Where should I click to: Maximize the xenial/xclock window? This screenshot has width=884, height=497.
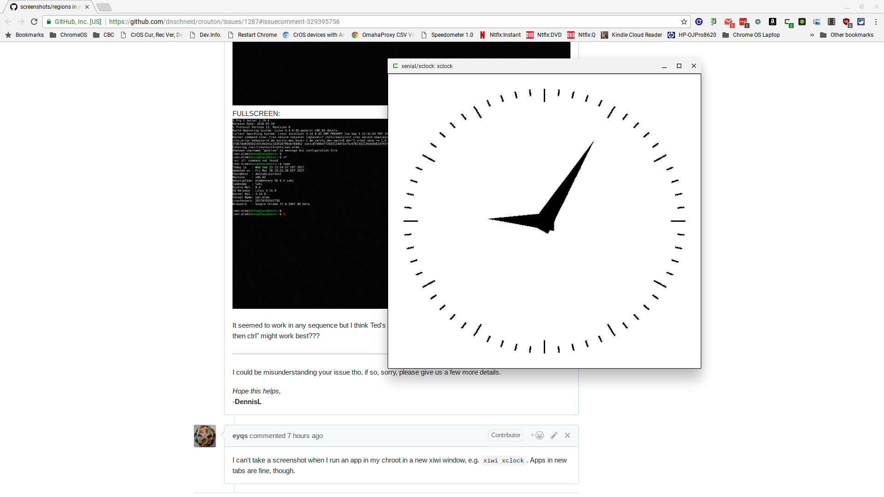[x=679, y=66]
